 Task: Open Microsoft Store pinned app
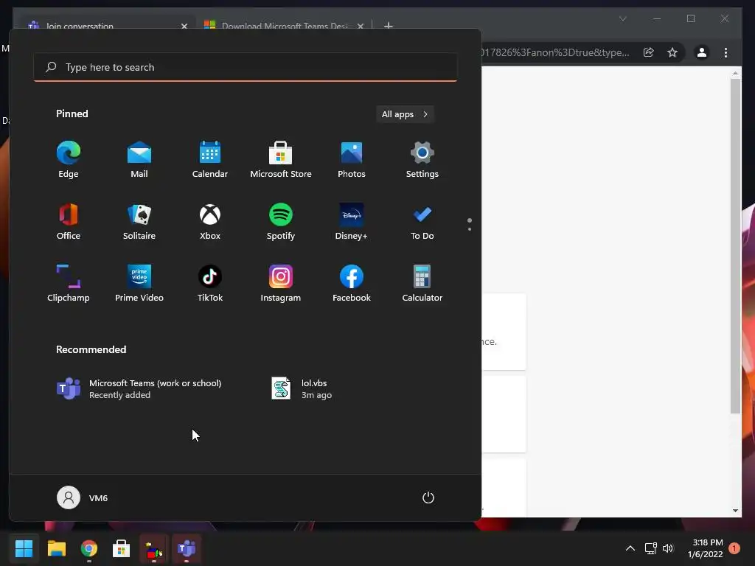coord(281,160)
